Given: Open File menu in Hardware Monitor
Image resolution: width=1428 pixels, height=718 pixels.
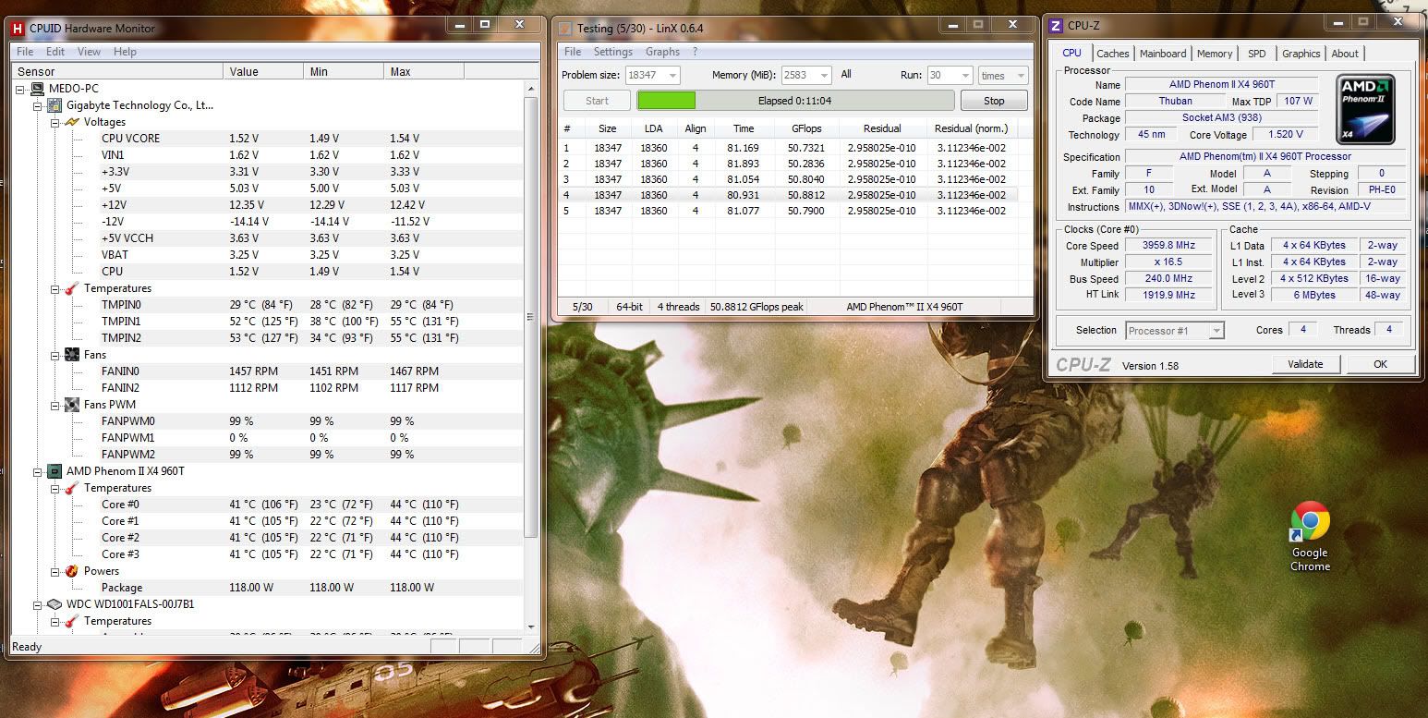Looking at the screenshot, I should (x=25, y=52).
